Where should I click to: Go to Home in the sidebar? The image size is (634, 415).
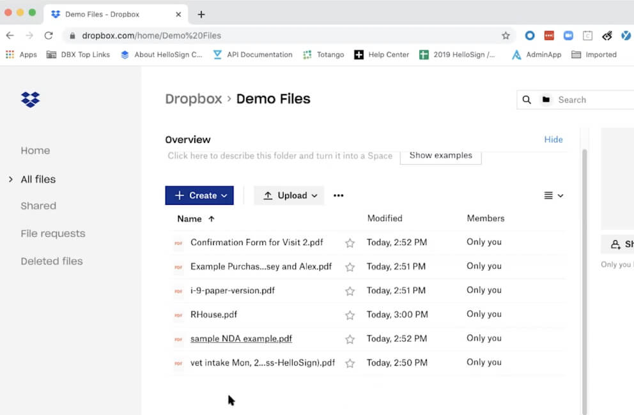(36, 150)
